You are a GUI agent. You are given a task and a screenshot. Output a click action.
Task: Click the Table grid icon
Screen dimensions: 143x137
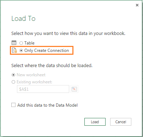pyautogui.click(x=14, y=43)
